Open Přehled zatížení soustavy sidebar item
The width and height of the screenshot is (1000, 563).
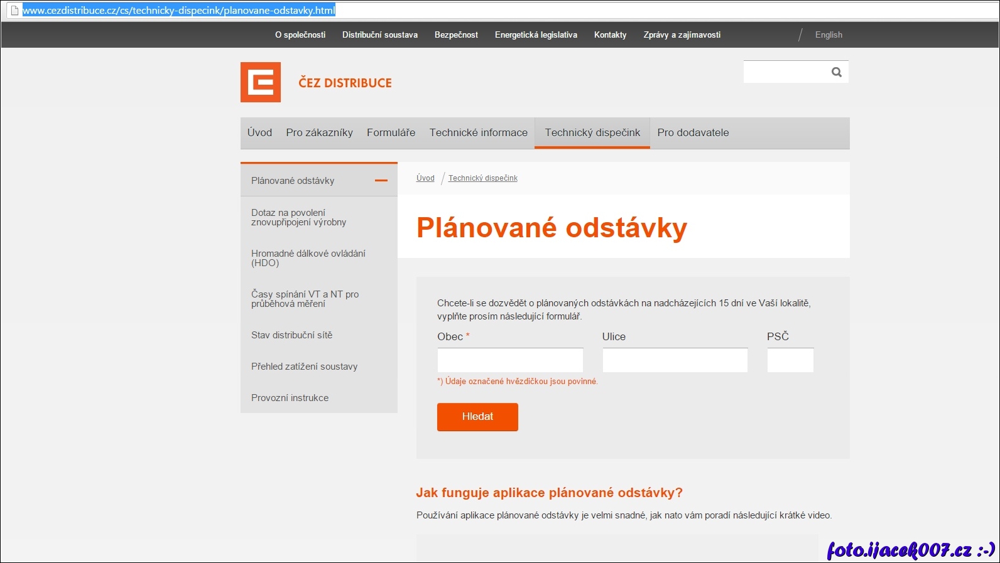304,367
